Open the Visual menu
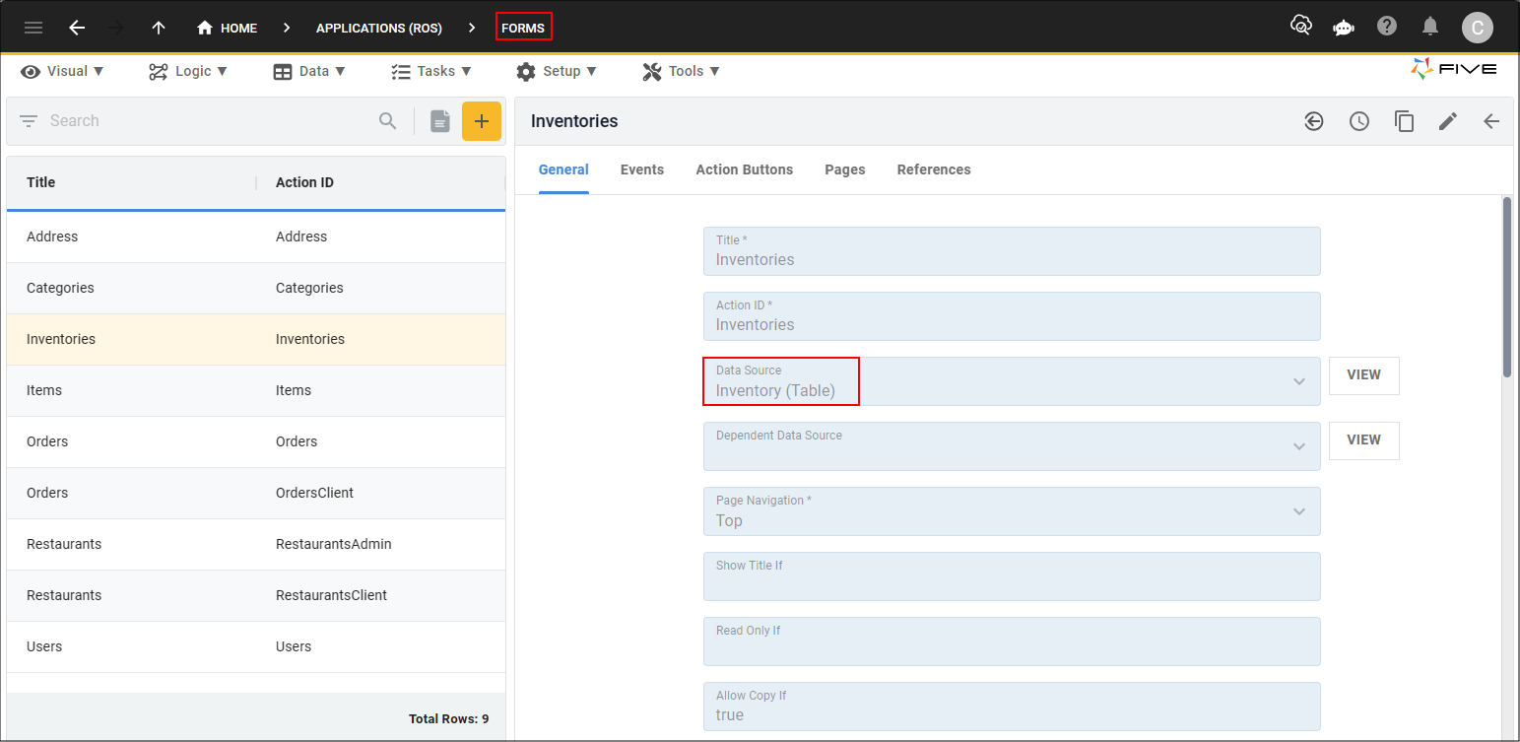Viewport: 1520px width, 742px height. click(x=62, y=71)
